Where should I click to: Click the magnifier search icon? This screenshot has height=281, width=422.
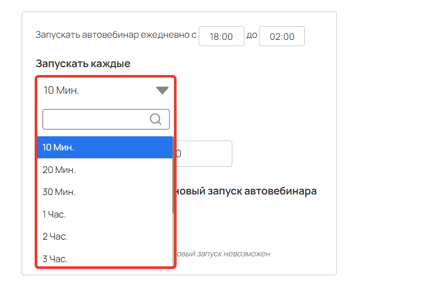pyautogui.click(x=156, y=119)
